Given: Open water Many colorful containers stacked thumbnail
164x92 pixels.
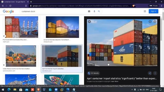Looking at the screenshot, I should 21,56.
